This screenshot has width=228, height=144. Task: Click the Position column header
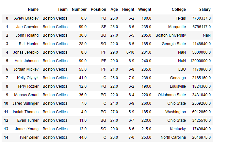(98, 9)
